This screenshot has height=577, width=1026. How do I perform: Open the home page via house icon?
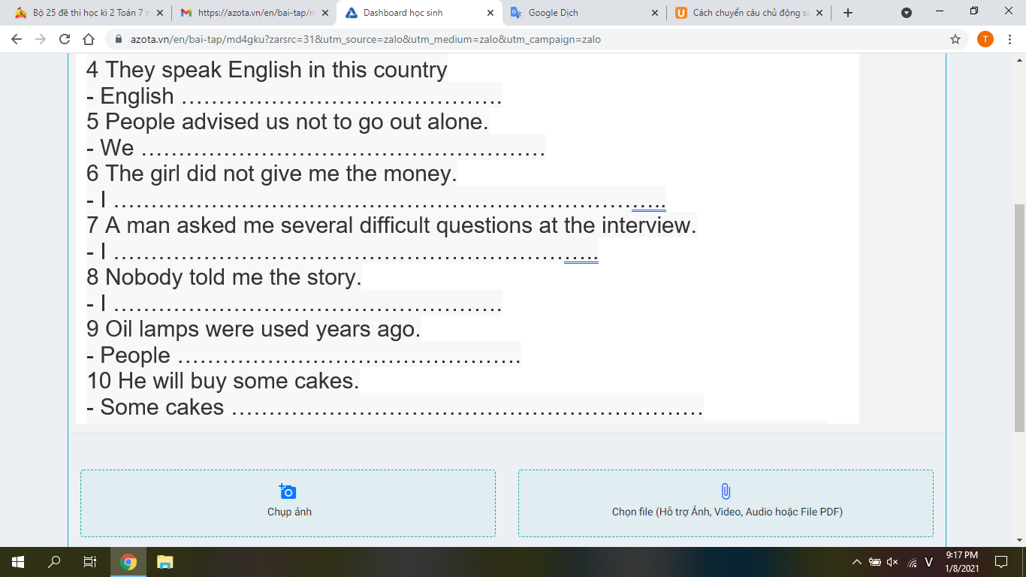[x=89, y=39]
